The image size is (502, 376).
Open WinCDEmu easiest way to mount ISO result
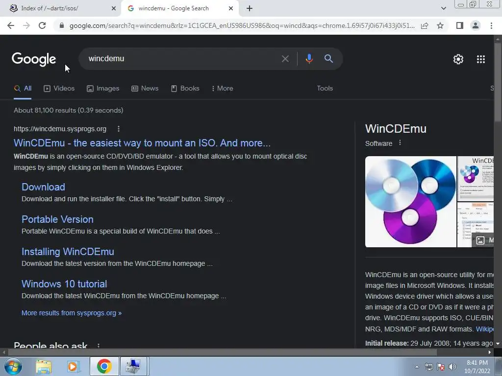tap(142, 143)
